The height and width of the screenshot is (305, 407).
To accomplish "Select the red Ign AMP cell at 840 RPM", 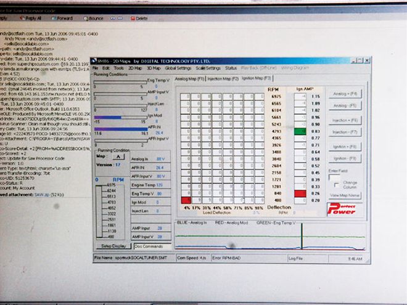I will click(x=300, y=193).
